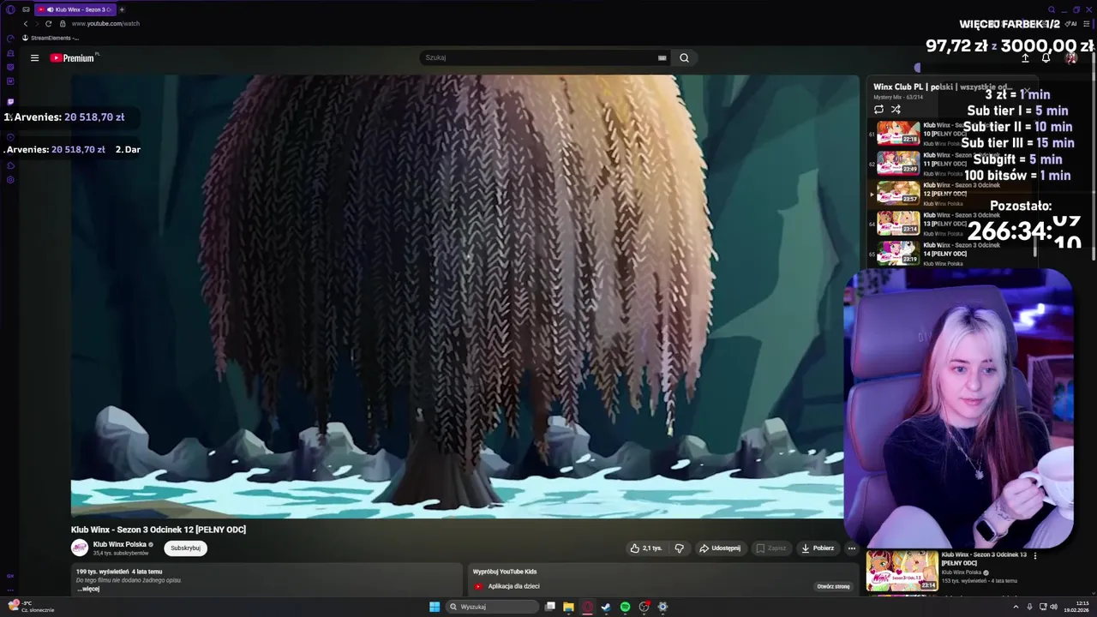Viewport: 1097px width, 617px height.
Task: Switch to Opera GX on the taskbar
Action: tap(587, 607)
